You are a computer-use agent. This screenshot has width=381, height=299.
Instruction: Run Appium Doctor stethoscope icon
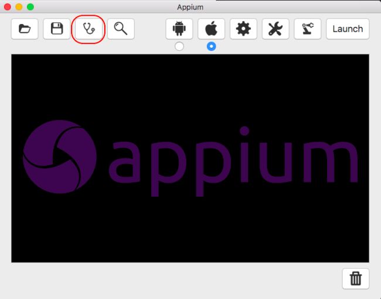click(89, 29)
